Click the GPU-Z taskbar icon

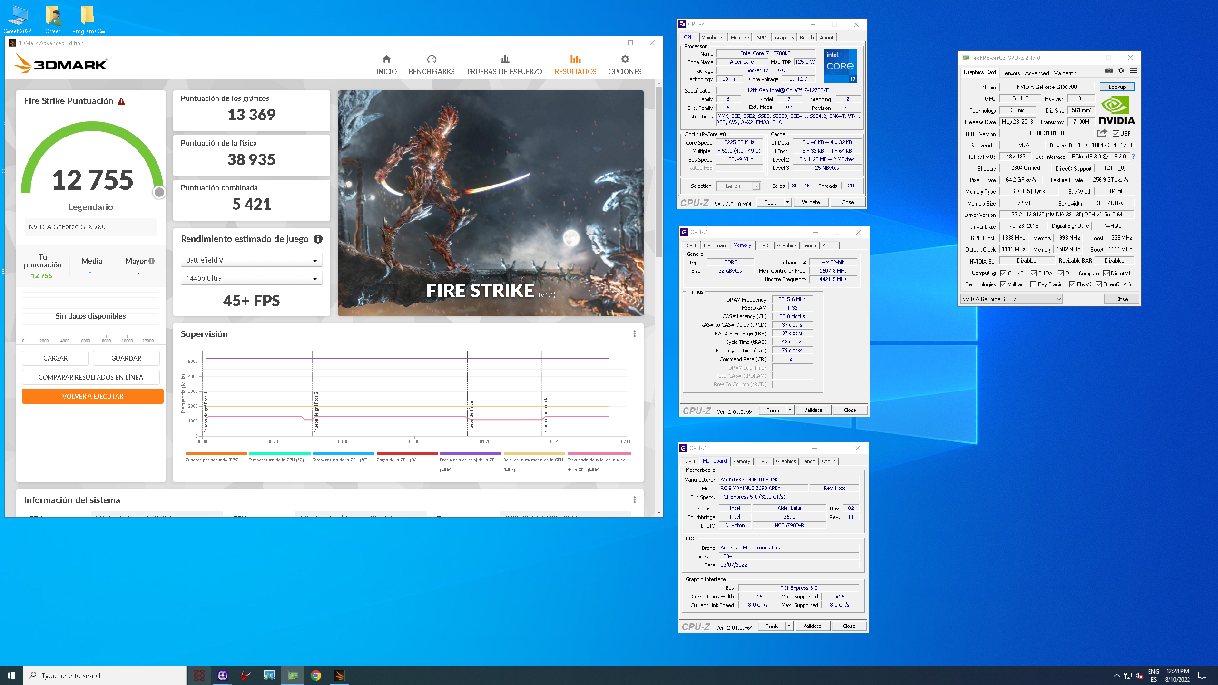click(293, 675)
